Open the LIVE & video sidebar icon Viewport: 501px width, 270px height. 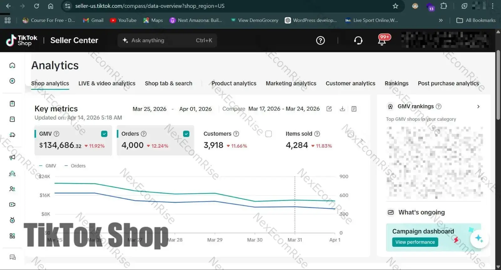pos(12,205)
